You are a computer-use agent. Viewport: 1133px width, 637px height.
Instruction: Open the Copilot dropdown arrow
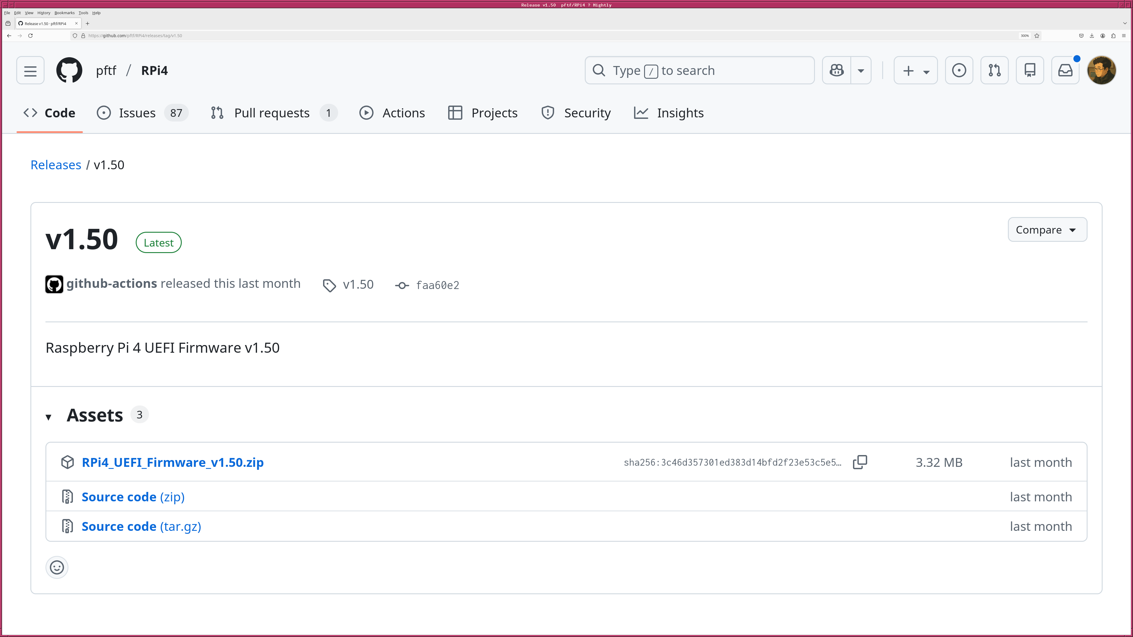[861, 70]
